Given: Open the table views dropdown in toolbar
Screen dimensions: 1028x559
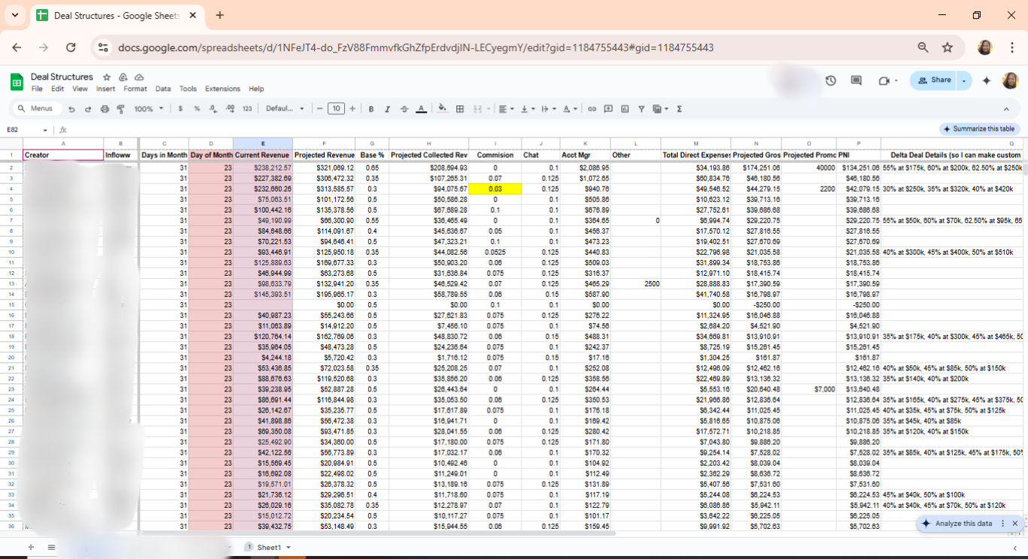Looking at the screenshot, I should point(661,109).
